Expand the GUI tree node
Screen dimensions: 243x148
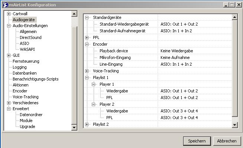point(9,55)
